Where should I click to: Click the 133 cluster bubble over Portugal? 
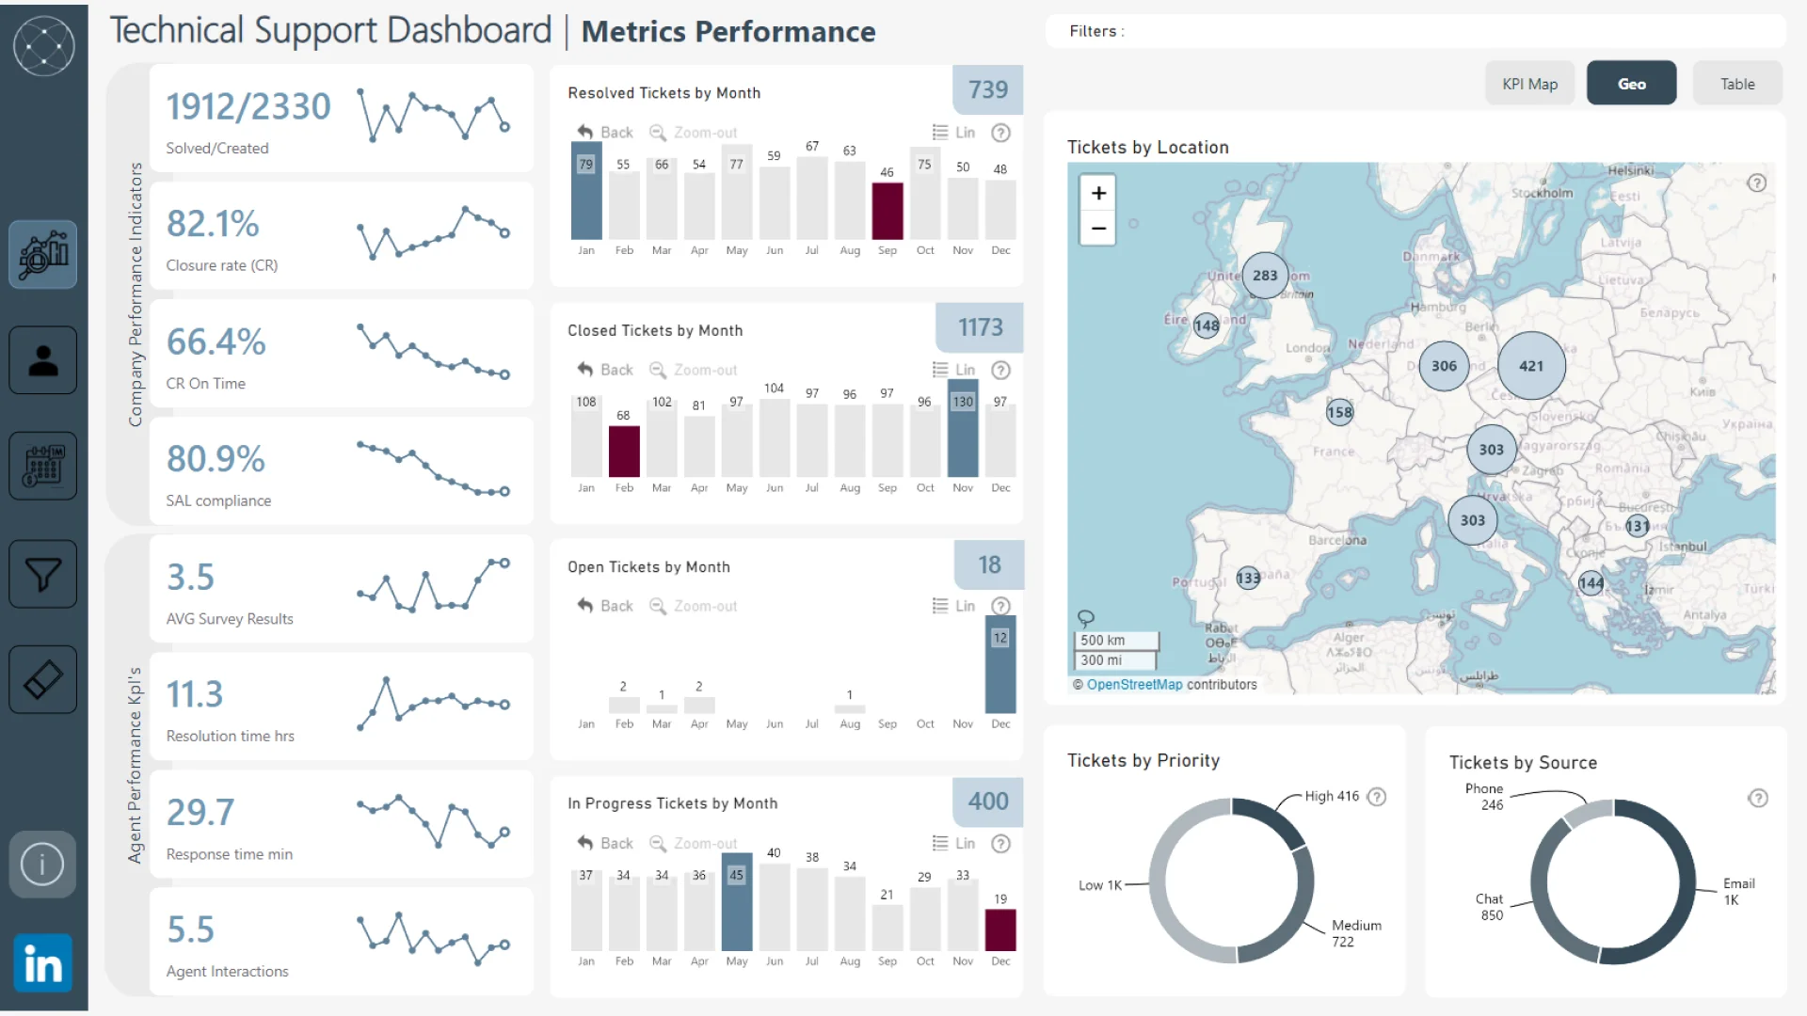(1248, 578)
